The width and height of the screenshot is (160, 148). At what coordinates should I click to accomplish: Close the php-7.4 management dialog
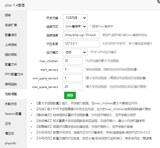[159, 1]
